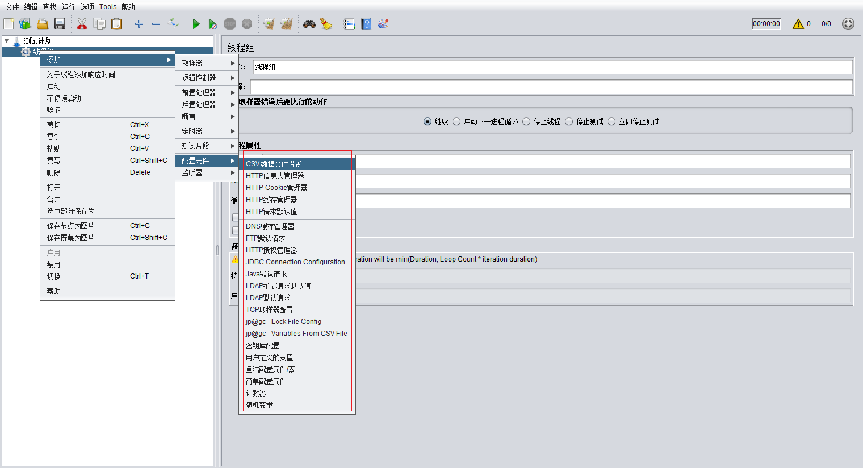Click the Search binoculars icon
Viewport: 863px width, 468px height.
[x=309, y=24]
